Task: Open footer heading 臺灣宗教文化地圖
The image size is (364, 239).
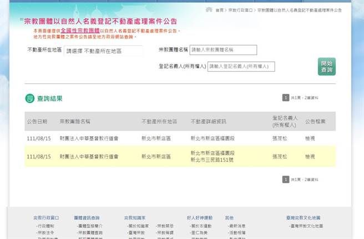Action: pos(304,218)
